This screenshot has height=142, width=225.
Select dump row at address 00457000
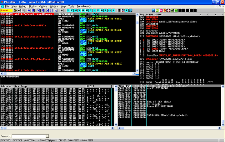click(56, 89)
